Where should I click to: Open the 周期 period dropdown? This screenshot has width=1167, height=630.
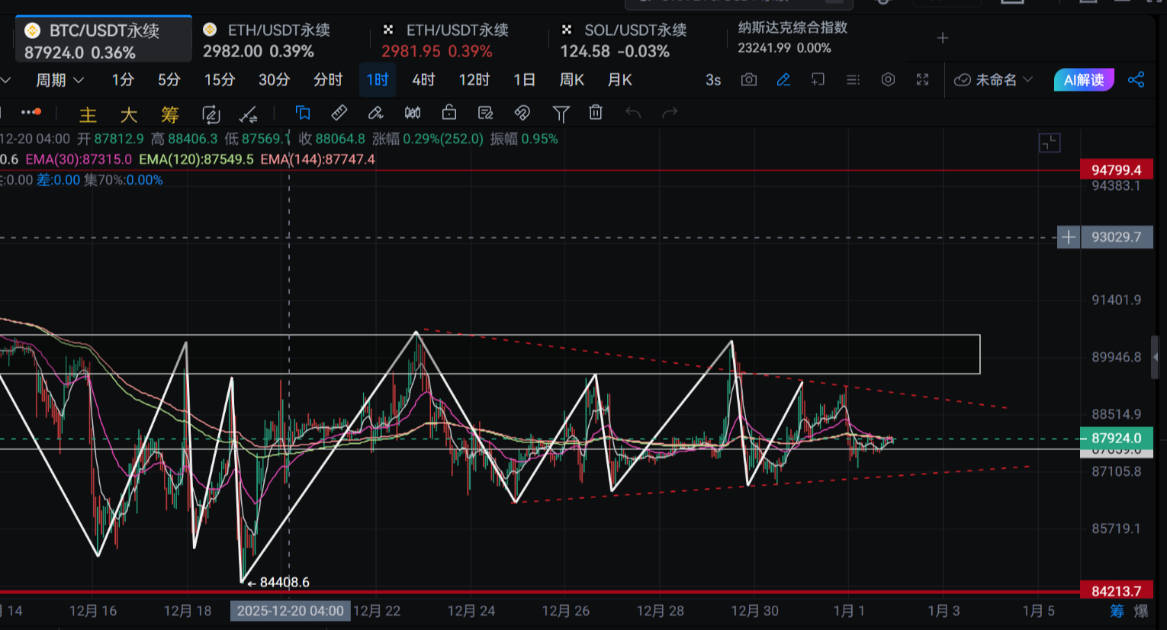click(x=59, y=79)
